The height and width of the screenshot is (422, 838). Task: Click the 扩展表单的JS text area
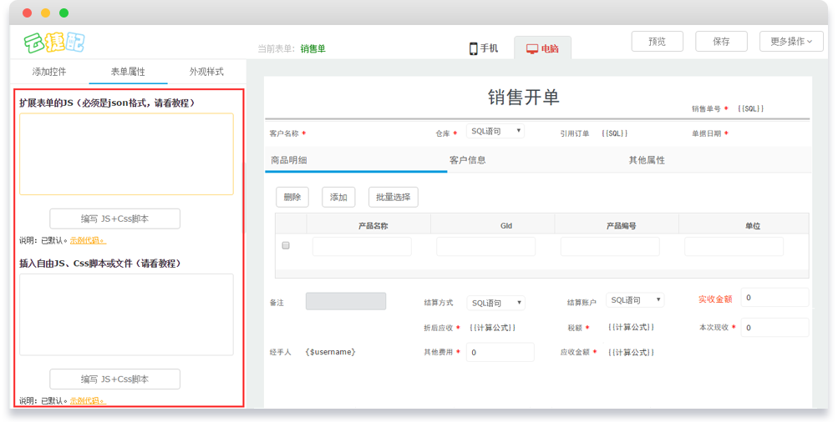tap(126, 154)
